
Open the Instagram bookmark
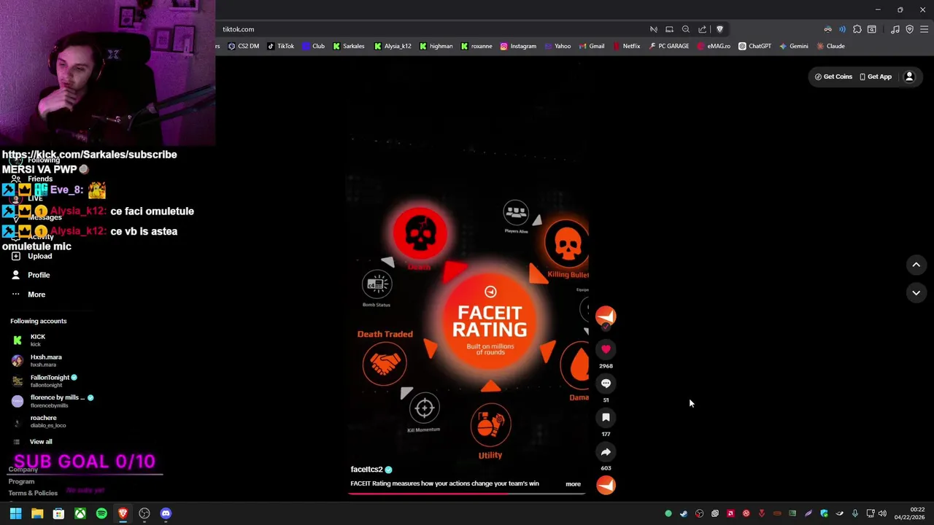point(518,46)
